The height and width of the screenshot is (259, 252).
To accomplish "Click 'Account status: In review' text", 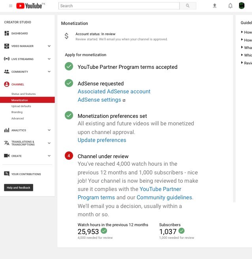I will (x=95, y=34).
